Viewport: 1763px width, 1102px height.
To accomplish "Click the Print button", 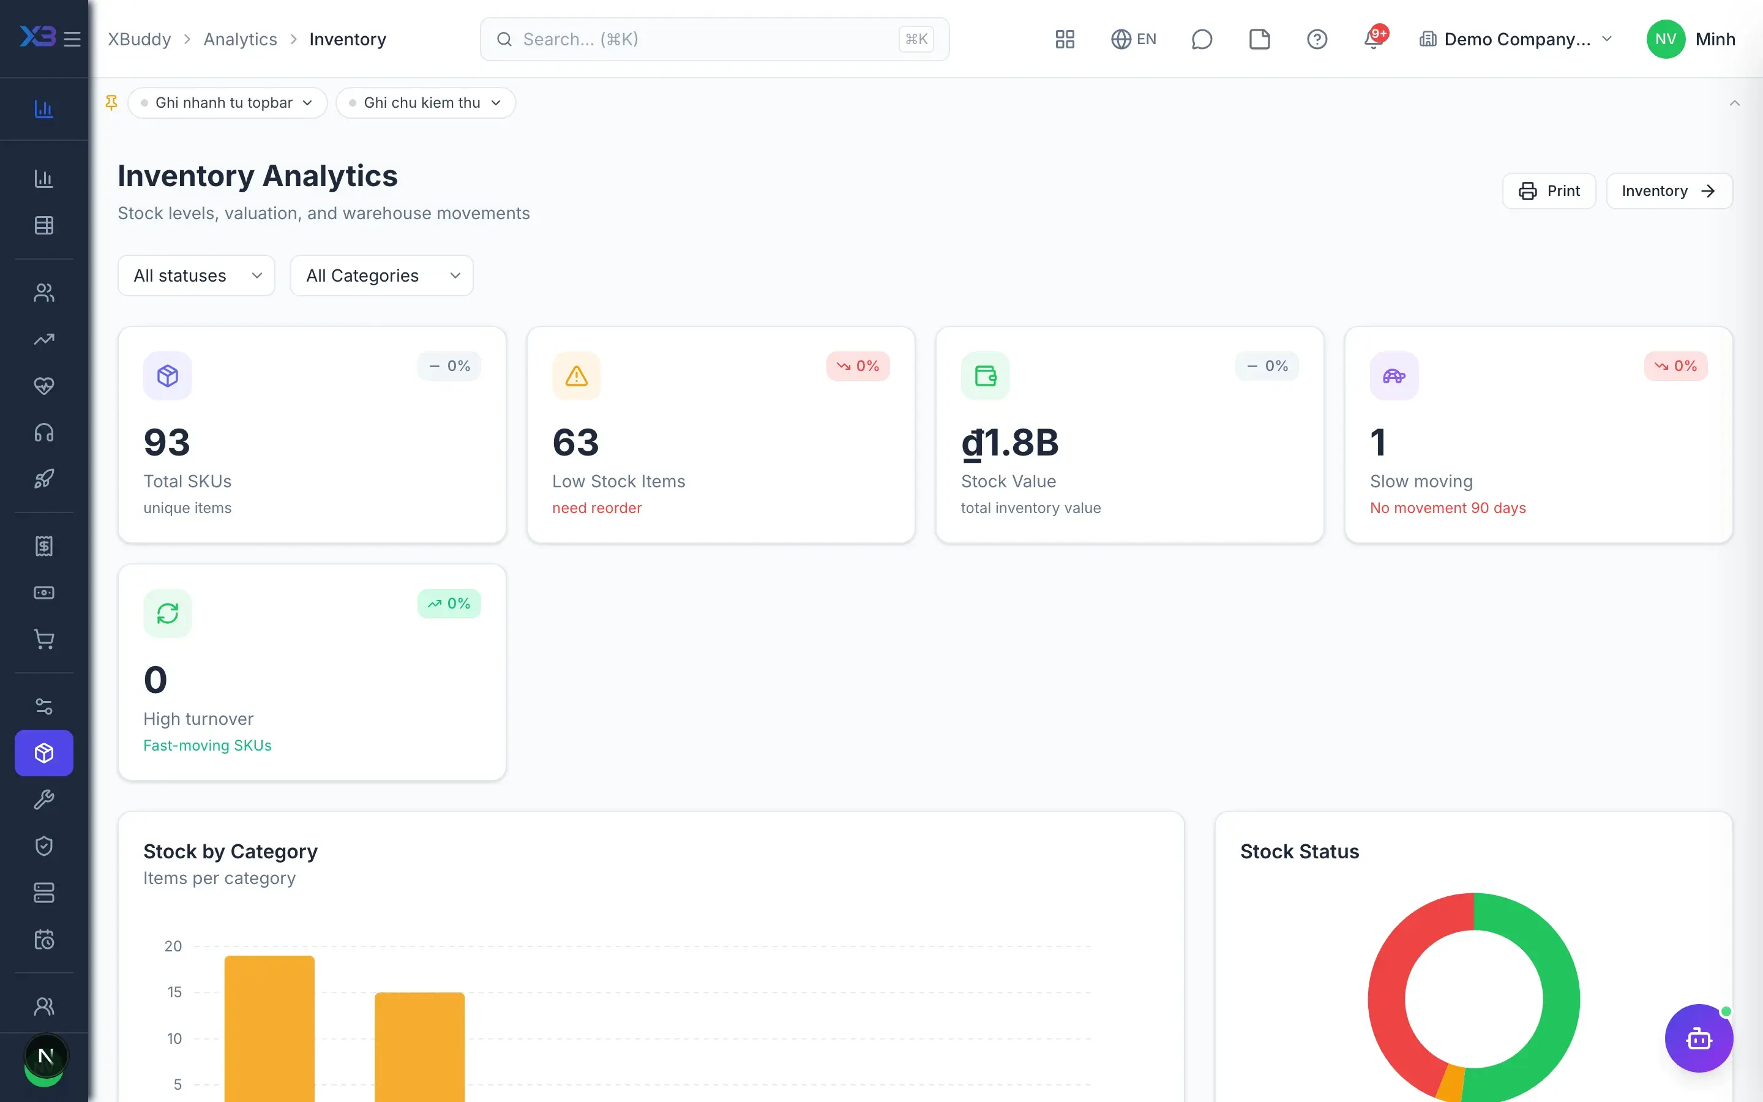I will 1549,191.
